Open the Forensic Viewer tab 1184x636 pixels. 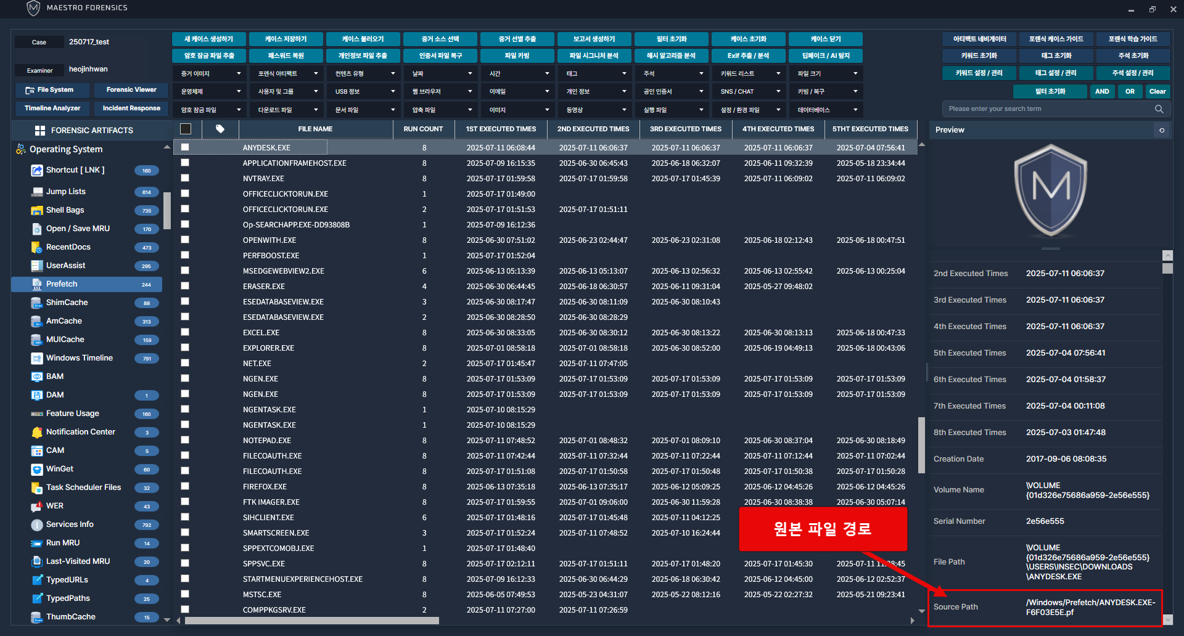point(131,90)
